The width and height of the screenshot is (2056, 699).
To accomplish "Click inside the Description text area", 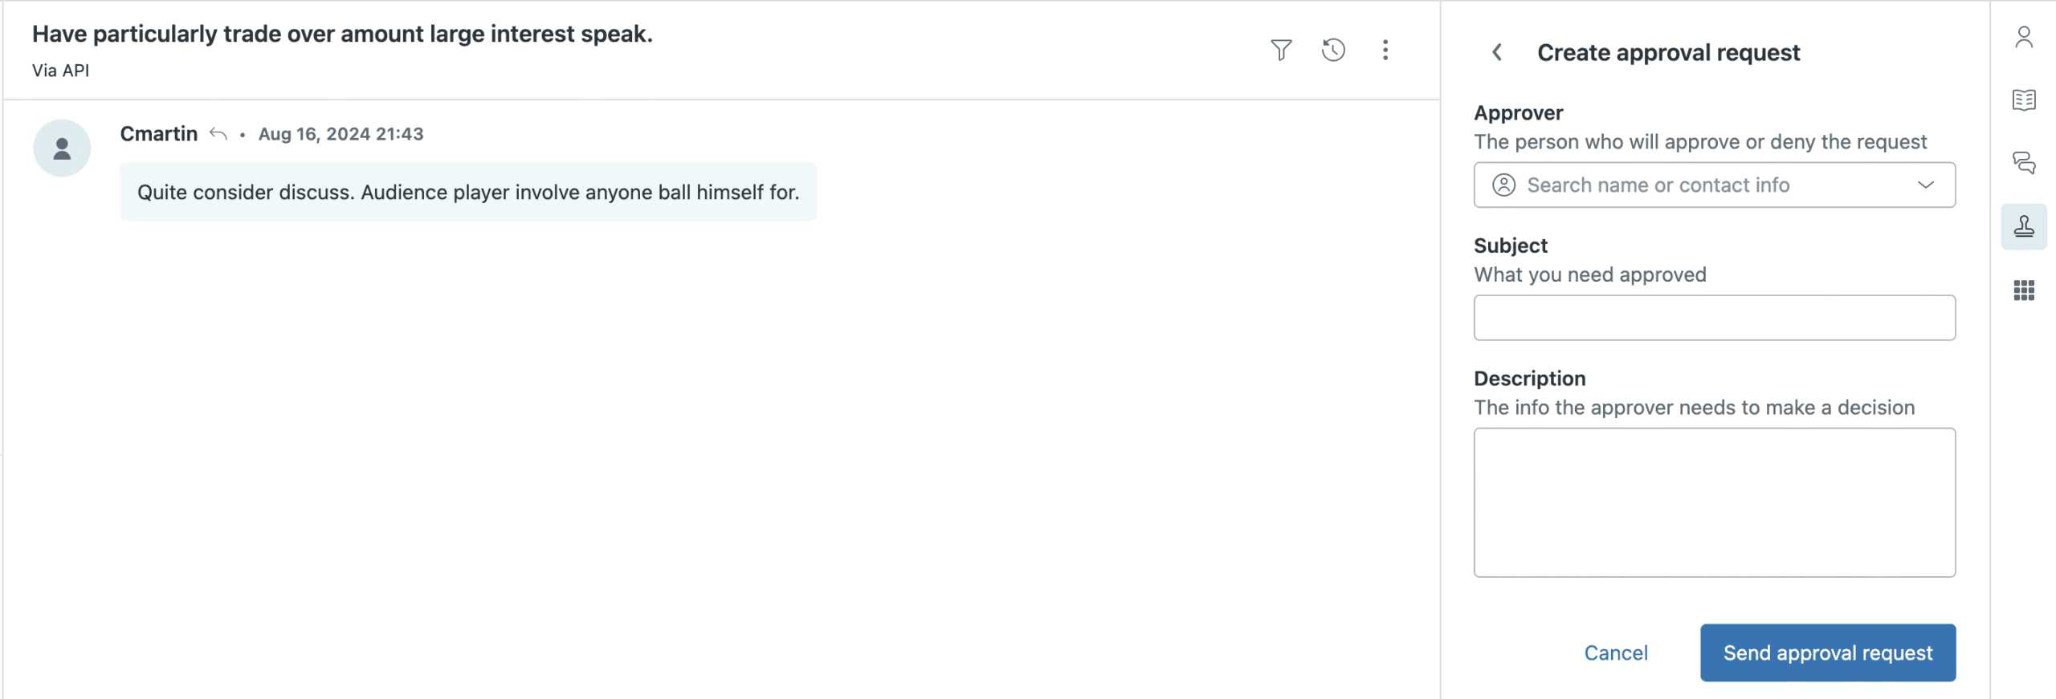I will 1714,502.
